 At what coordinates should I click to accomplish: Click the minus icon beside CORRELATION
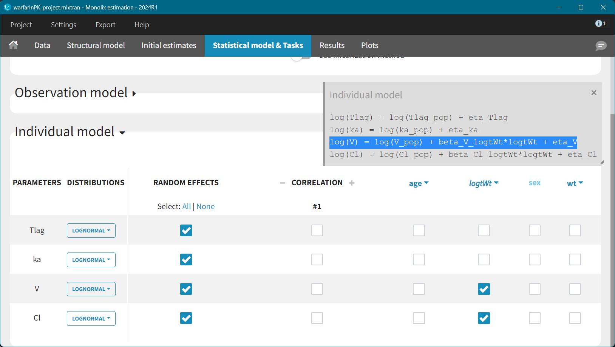(x=283, y=183)
